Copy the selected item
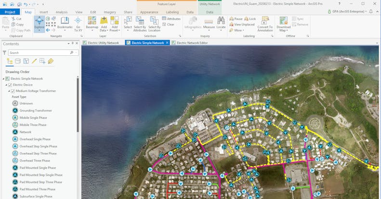Viewport: 381px width, 199px height. [17, 25]
